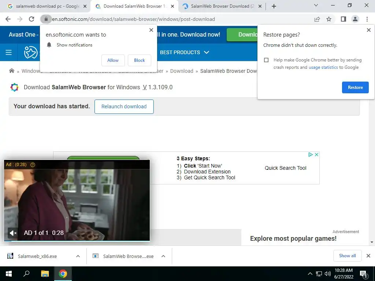Open Windows taskbar search
Viewport: 375px width, 281px height.
pyautogui.click(x=26, y=274)
